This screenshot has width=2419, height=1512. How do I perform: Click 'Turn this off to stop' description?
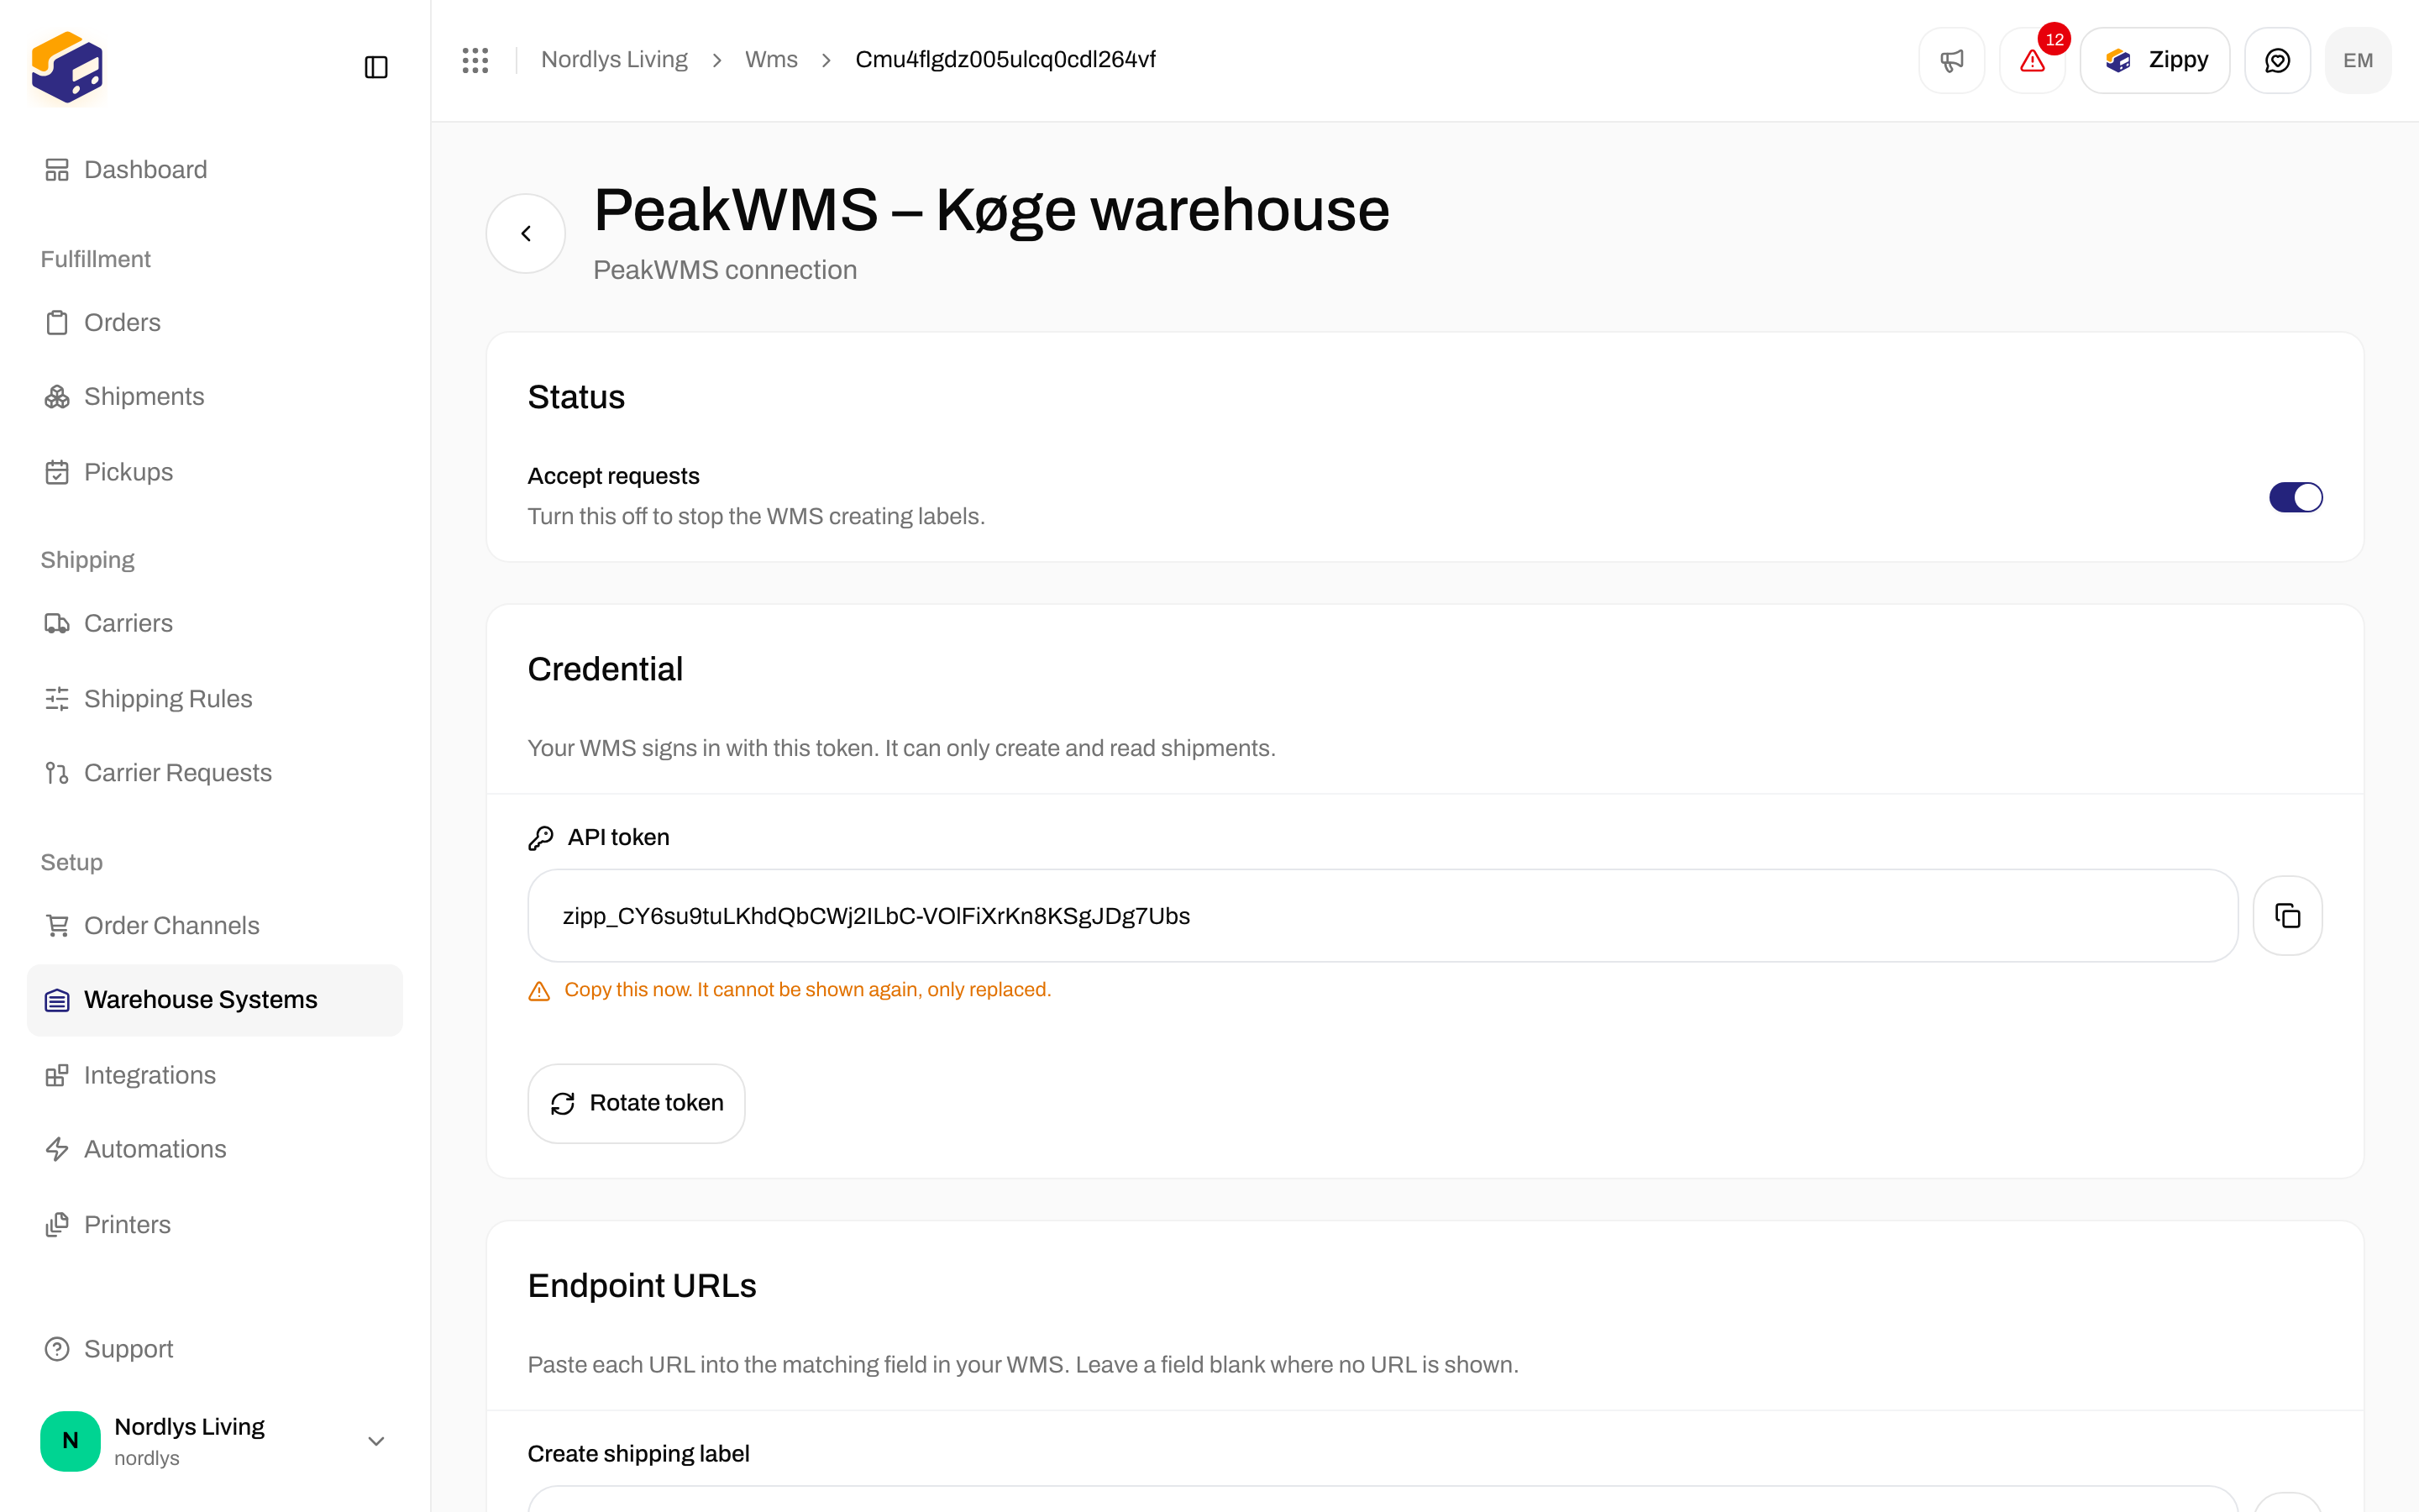pyautogui.click(x=756, y=516)
